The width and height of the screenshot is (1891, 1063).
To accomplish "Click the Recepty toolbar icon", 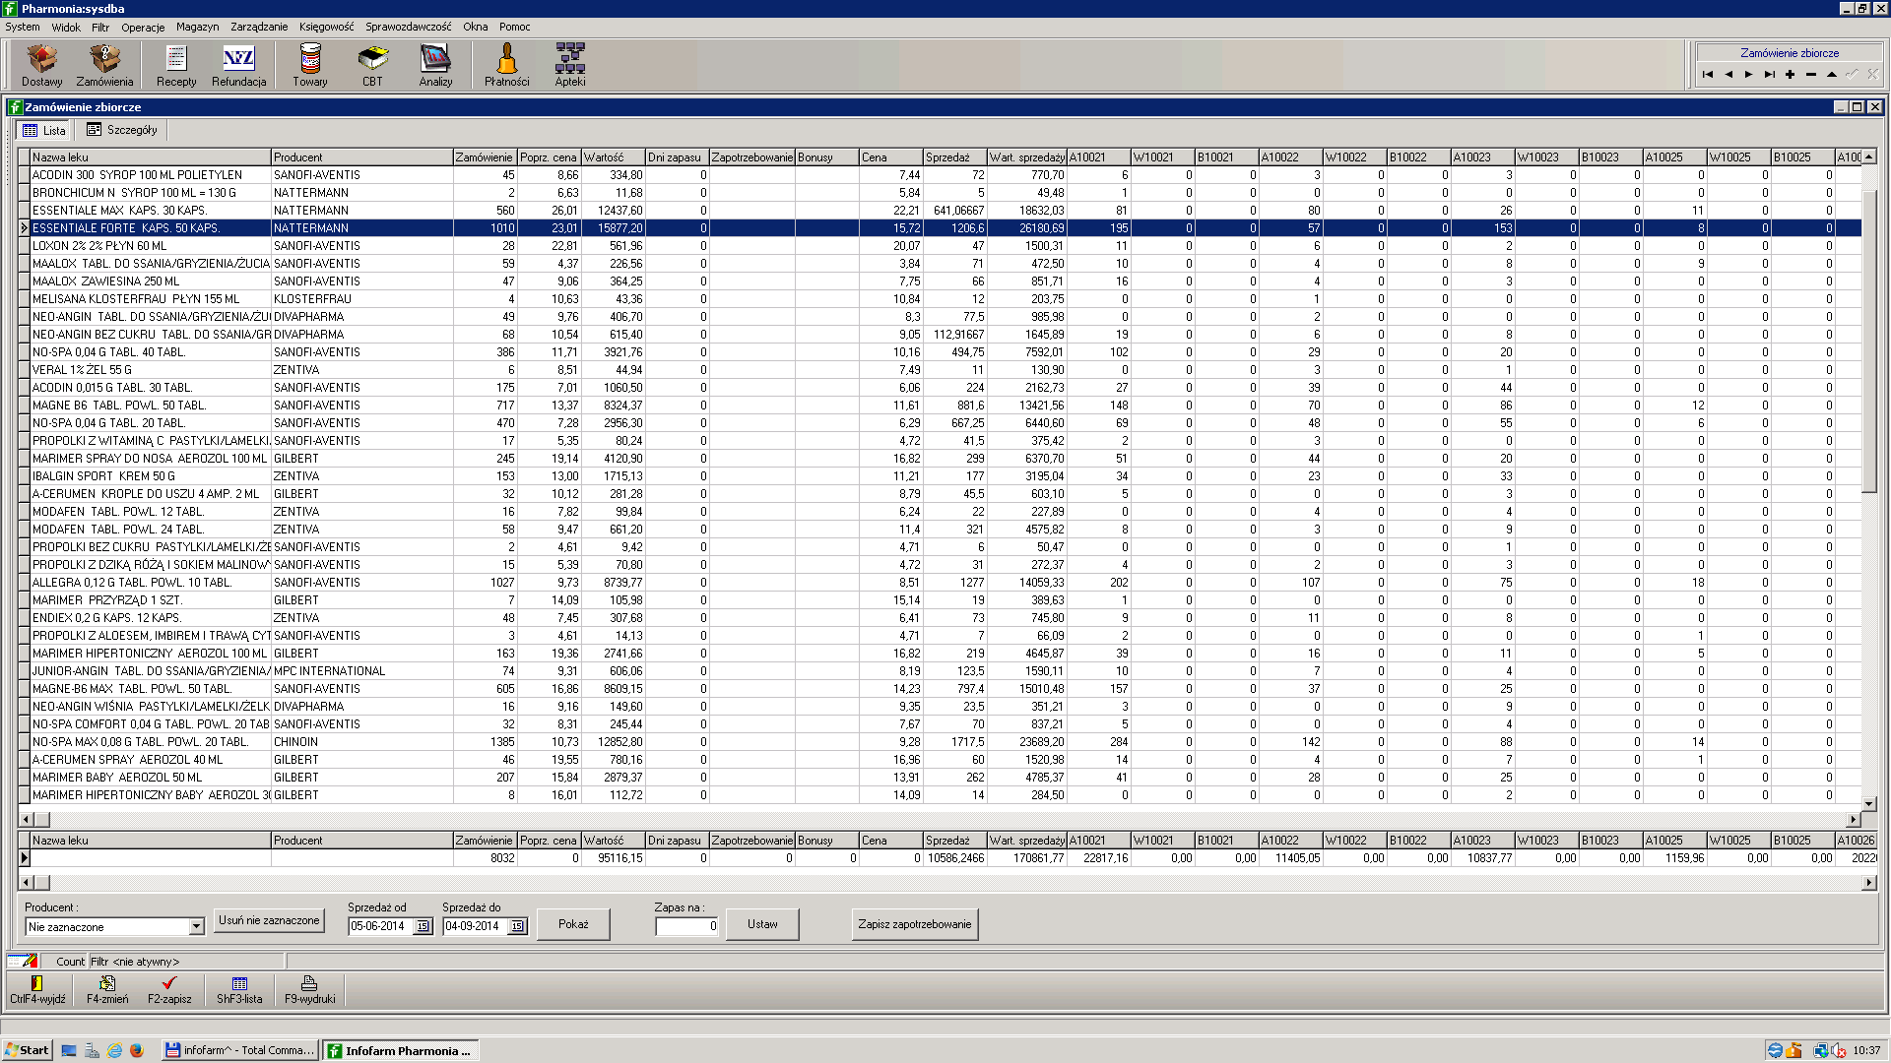I will [176, 65].
